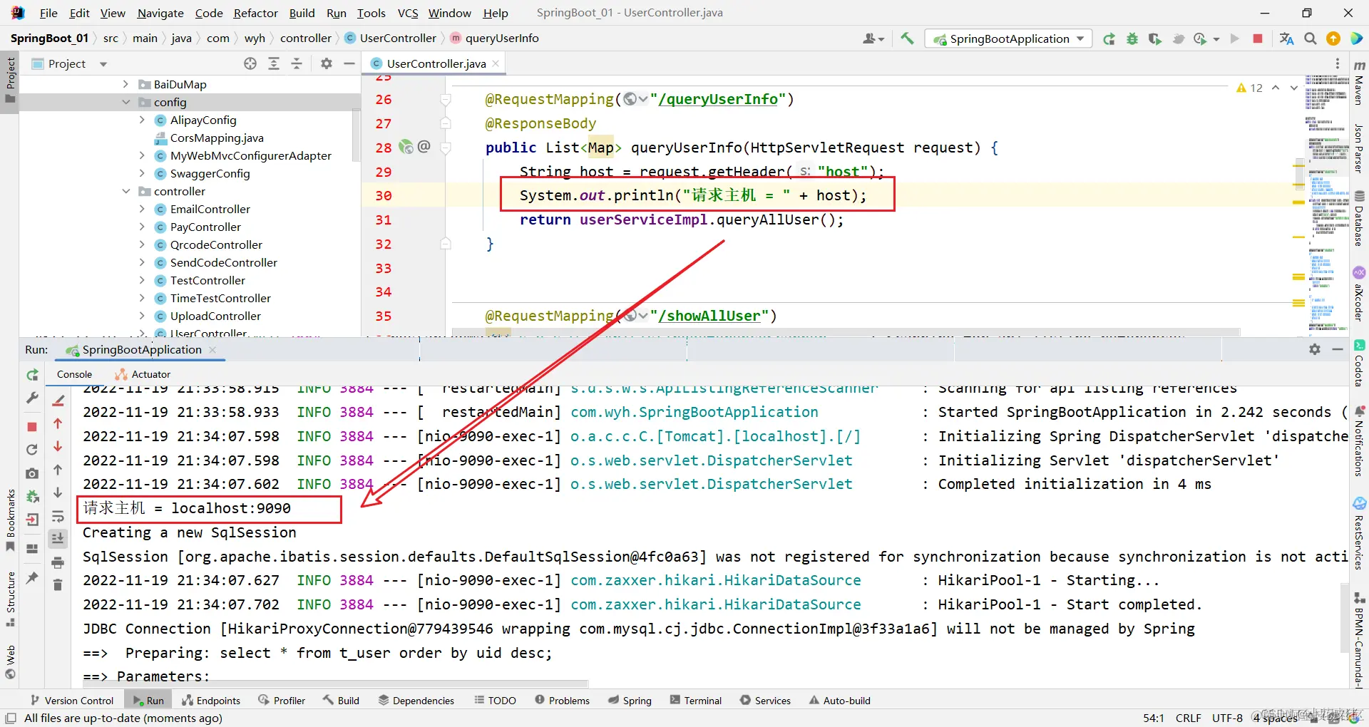The width and height of the screenshot is (1369, 727).
Task: Click the Exit icon in the Run panel
Action: tap(32, 520)
